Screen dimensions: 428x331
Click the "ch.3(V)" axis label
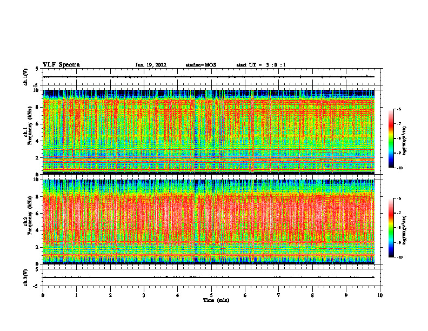click(x=26, y=277)
